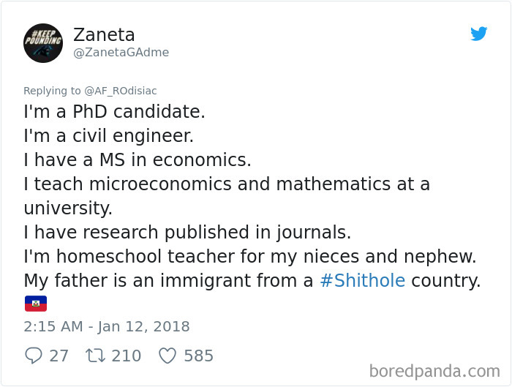Click the Haiti flag emoji
This screenshot has height=387, width=512.
click(35, 303)
